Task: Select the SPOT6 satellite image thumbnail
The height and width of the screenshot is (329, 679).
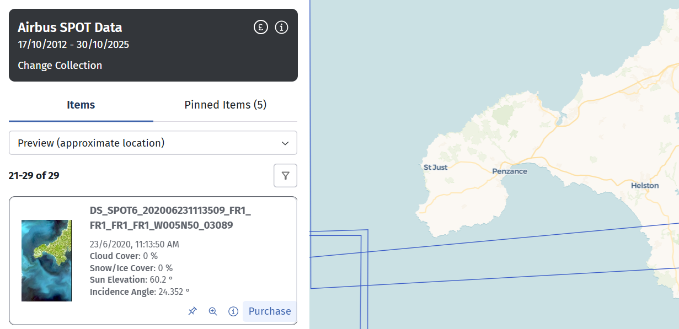Action: (46, 261)
